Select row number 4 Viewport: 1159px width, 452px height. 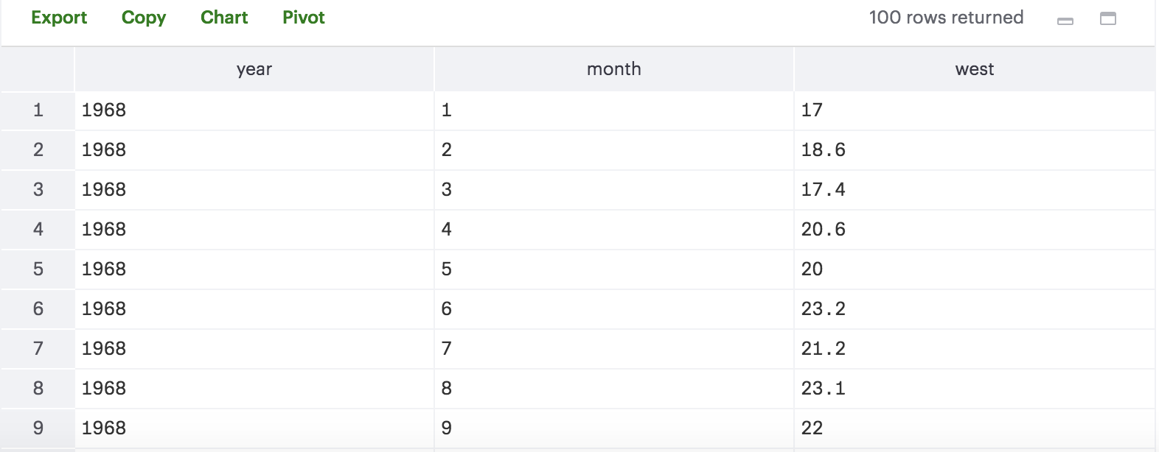[x=38, y=230]
